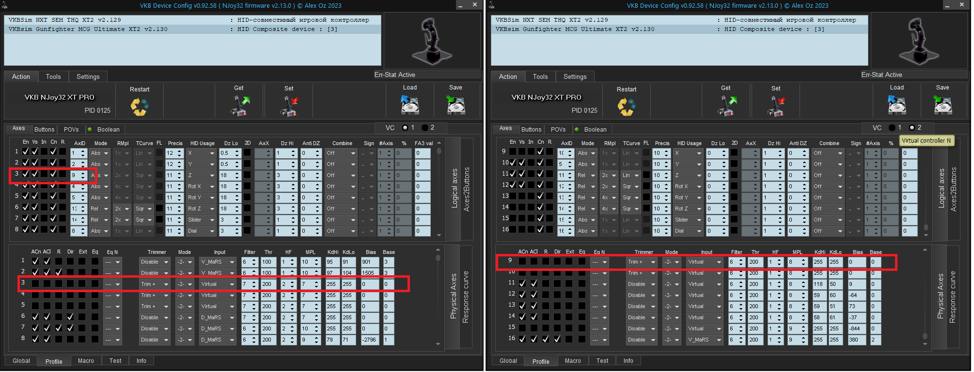Viewport: 974px width, 372px height.
Task: Open the Trimmer Disable dropdown for axis 11, right window
Action: [x=642, y=284]
